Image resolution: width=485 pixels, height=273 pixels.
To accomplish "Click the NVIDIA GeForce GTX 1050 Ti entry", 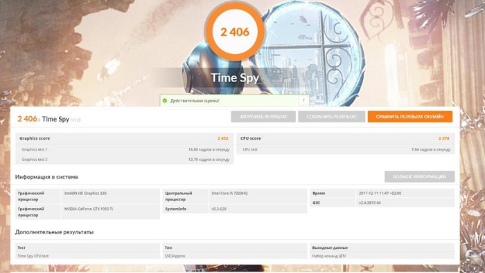I will [89, 209].
